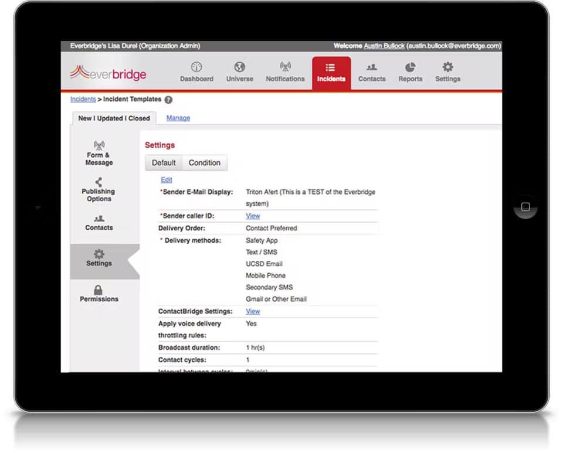Open the Manage tab
This screenshot has width=563, height=453.
[178, 118]
